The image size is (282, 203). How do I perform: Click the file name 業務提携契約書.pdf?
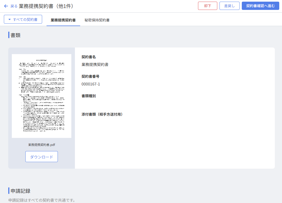pos(42,145)
